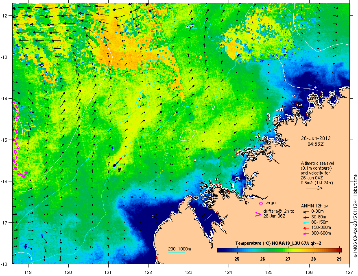Click the '80-150m' depth label

pos(320,222)
